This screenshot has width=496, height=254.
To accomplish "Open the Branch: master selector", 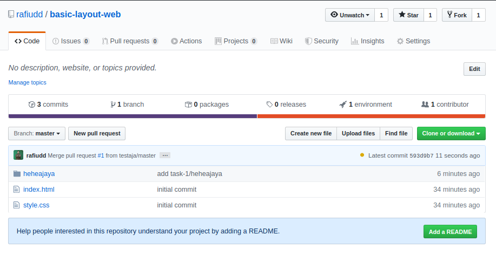I will (x=37, y=133).
